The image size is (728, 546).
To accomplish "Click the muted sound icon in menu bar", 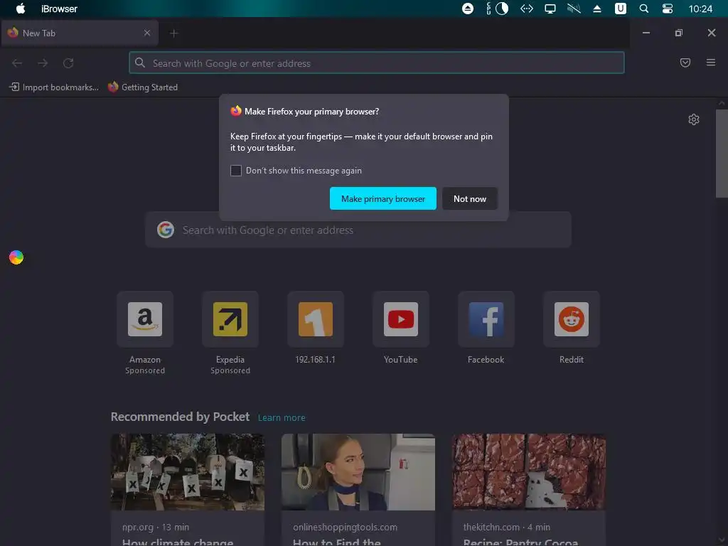I will [574, 9].
